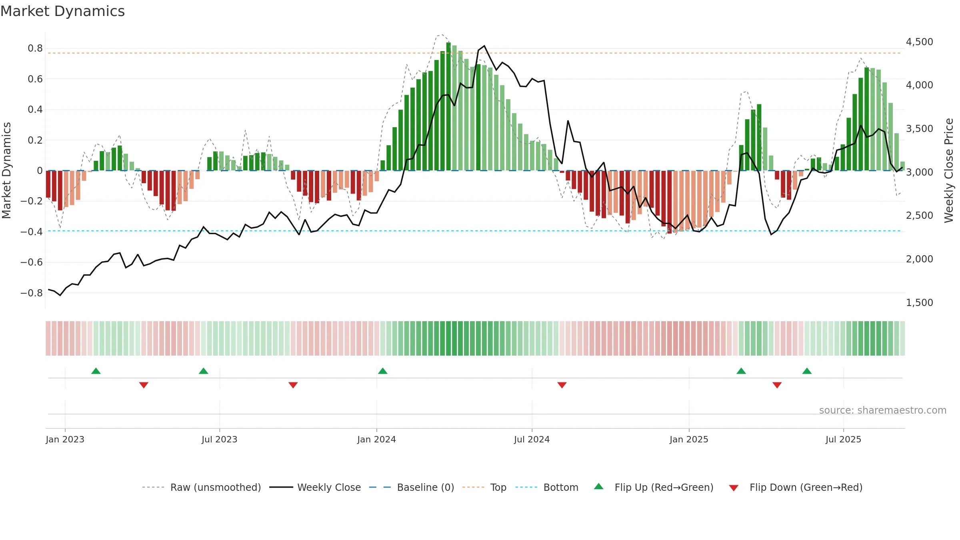This screenshot has width=960, height=540.
Task: Click the red flip-down triangle after Jul 2024
Action: point(562,385)
